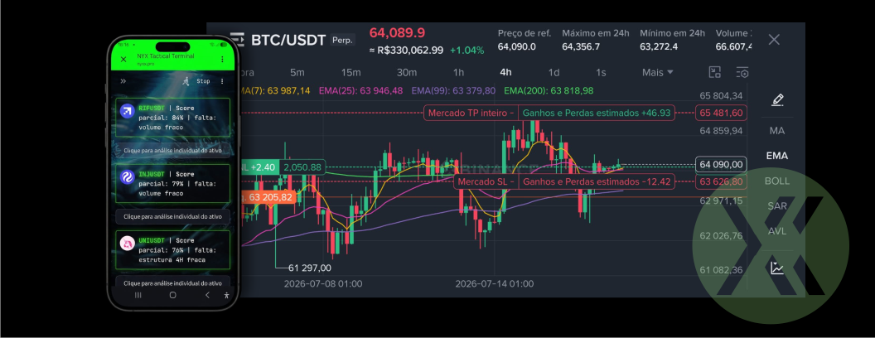The image size is (875, 338).
Task: Click the UNIUSDT unicorn coin icon
Action: coord(128,243)
